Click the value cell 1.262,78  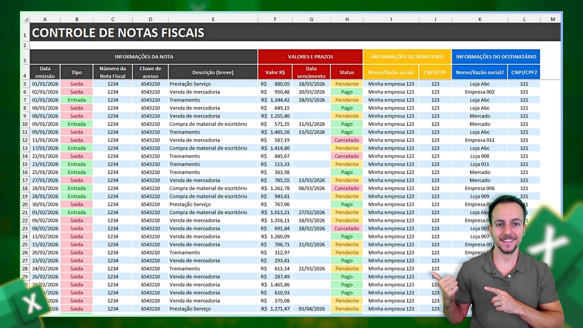pos(275,188)
